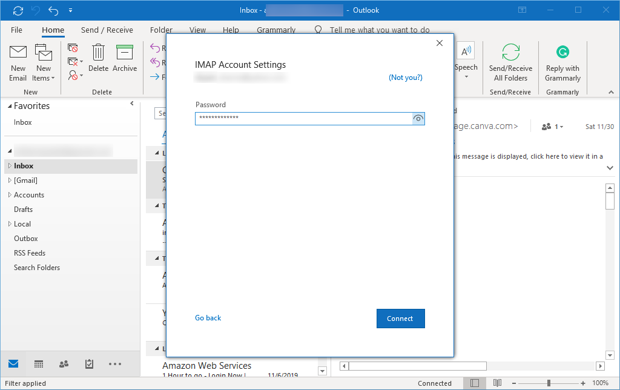The height and width of the screenshot is (390, 620).
Task: Click reading pane scroll up arrow
Action: point(610,188)
